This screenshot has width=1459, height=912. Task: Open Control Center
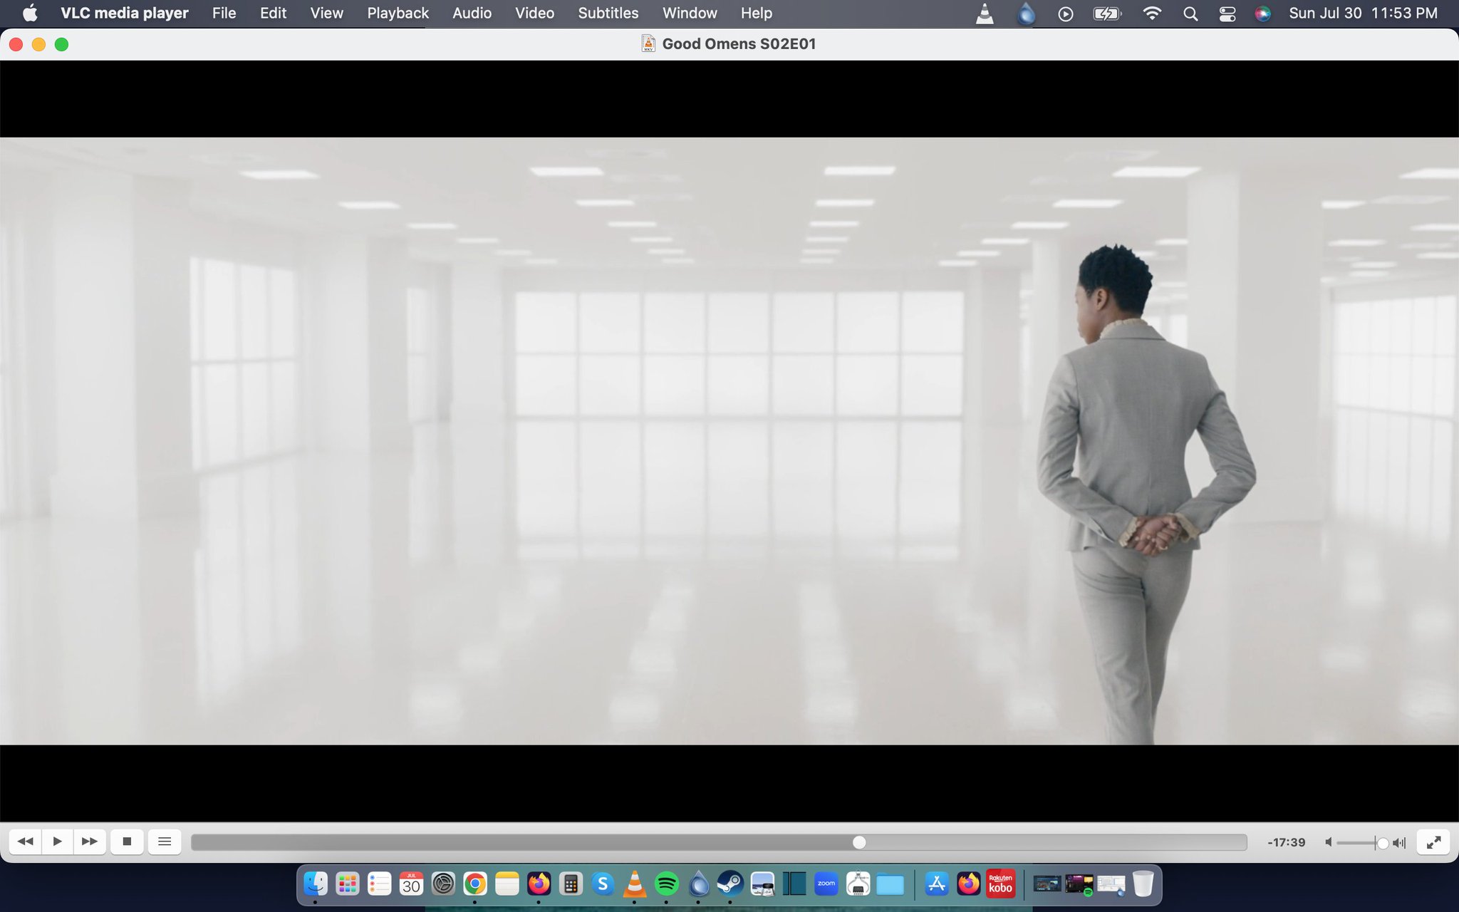tap(1227, 14)
